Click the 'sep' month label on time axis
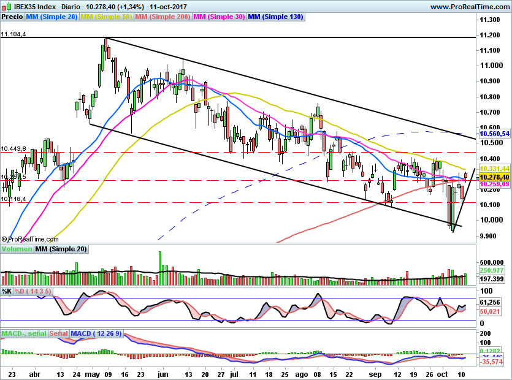This screenshot has width=512, height=380. coord(375,374)
